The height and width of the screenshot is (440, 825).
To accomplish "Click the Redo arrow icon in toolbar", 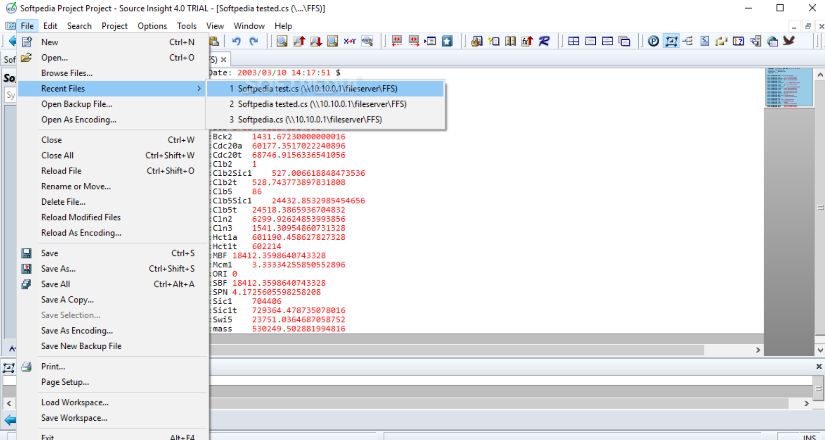I will 253,41.
